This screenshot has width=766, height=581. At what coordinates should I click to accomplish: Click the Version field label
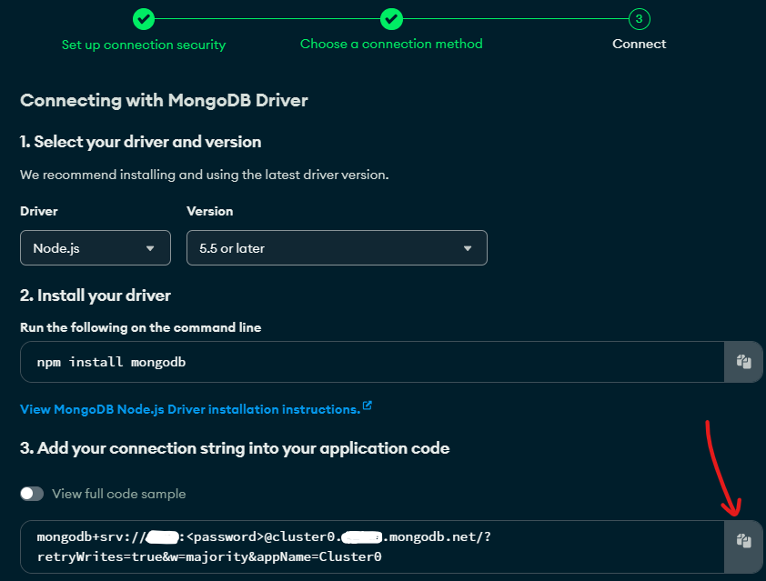pyautogui.click(x=209, y=212)
